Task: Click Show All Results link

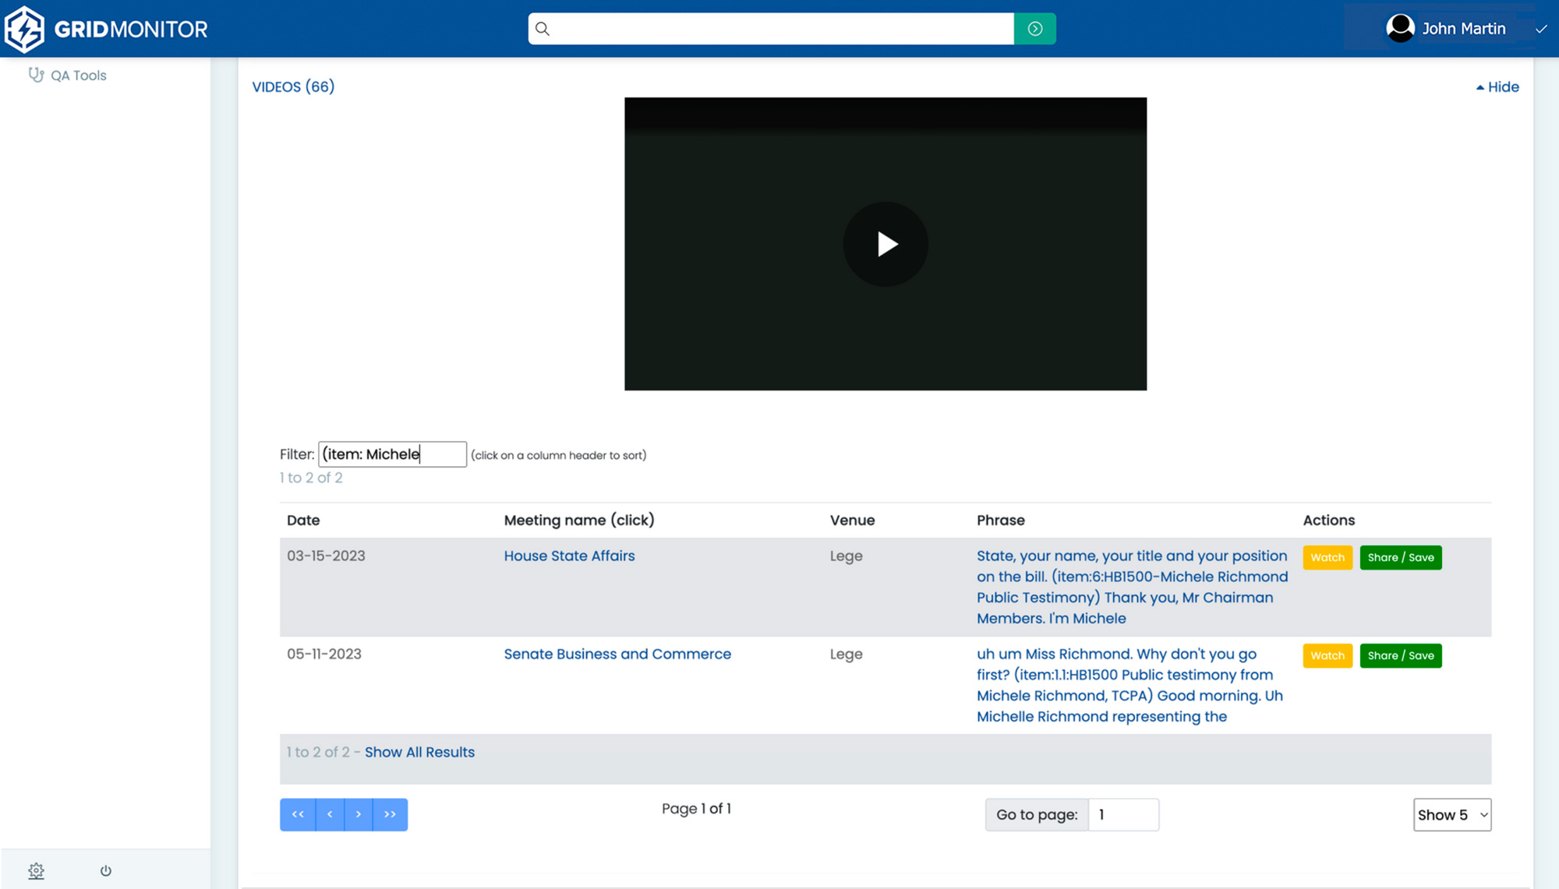Action: click(x=419, y=753)
